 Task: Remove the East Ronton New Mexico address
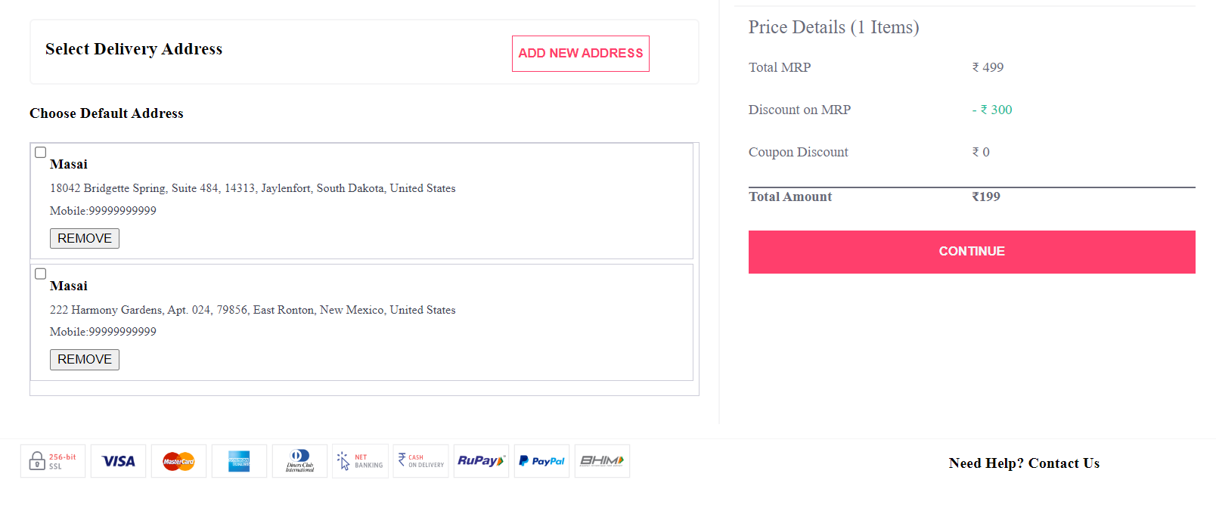(84, 359)
